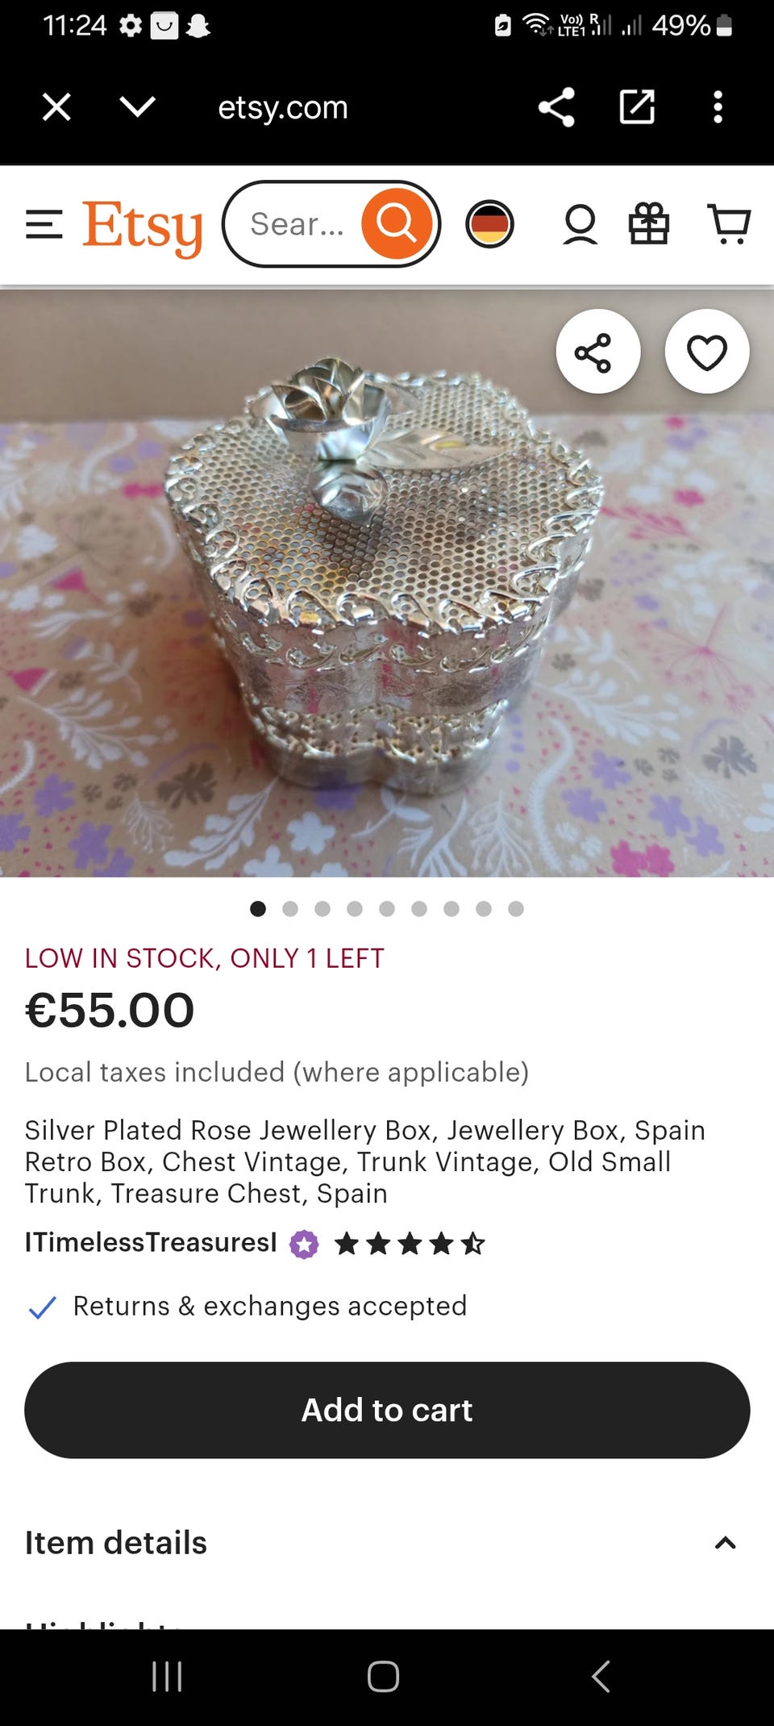Focus the Etsy search field
The width and height of the screenshot is (774, 1726).
(x=297, y=224)
